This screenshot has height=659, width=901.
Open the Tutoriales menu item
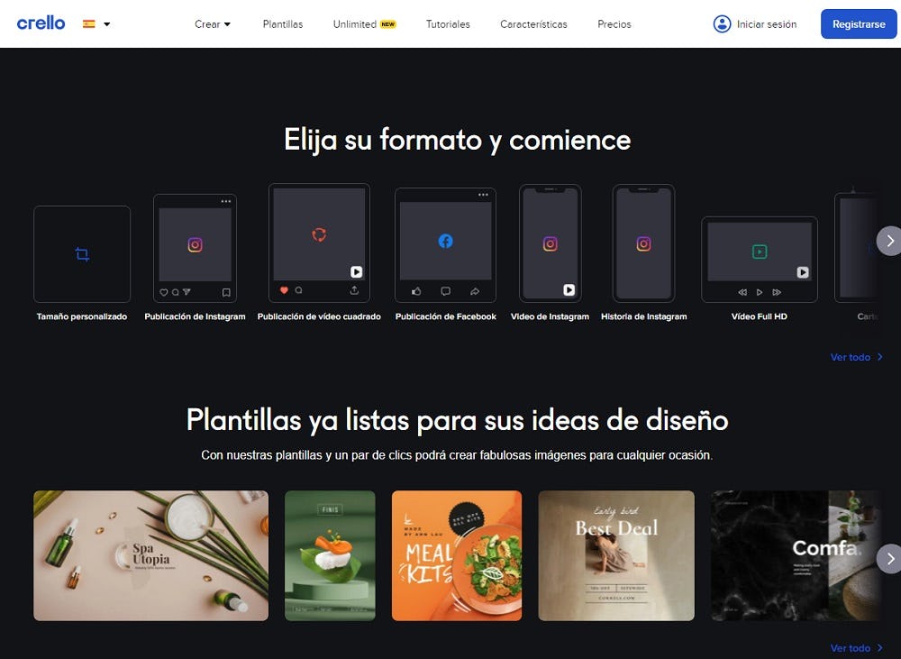pos(448,24)
